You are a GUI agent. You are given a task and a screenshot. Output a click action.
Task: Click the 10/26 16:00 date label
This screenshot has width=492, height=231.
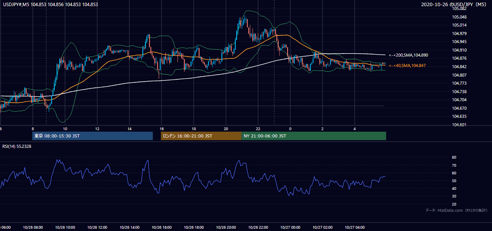(x=161, y=228)
